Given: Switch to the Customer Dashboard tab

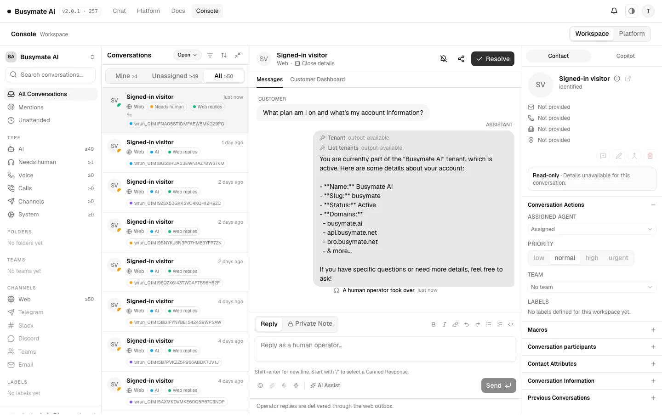Looking at the screenshot, I should click(x=317, y=79).
